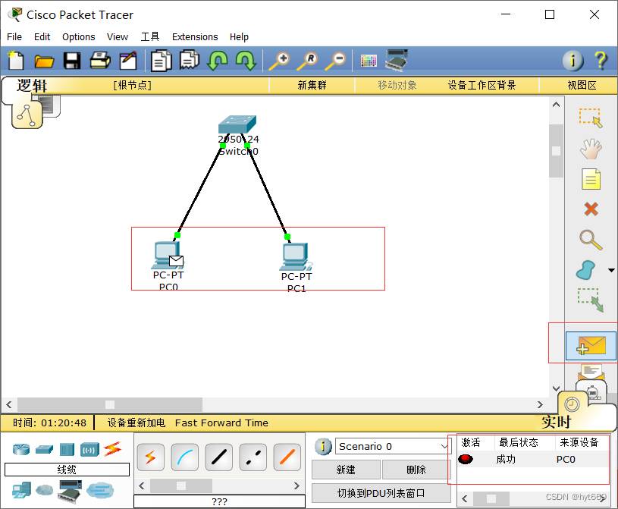Viewport: 618px width, 509px height.
Task: Select the Draw Polygon shape tool
Action: click(586, 270)
